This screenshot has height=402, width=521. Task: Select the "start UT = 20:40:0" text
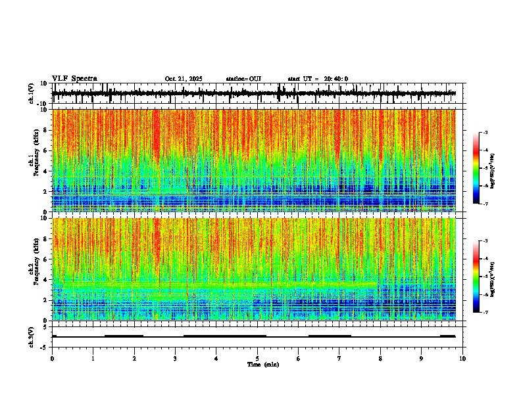coord(318,79)
